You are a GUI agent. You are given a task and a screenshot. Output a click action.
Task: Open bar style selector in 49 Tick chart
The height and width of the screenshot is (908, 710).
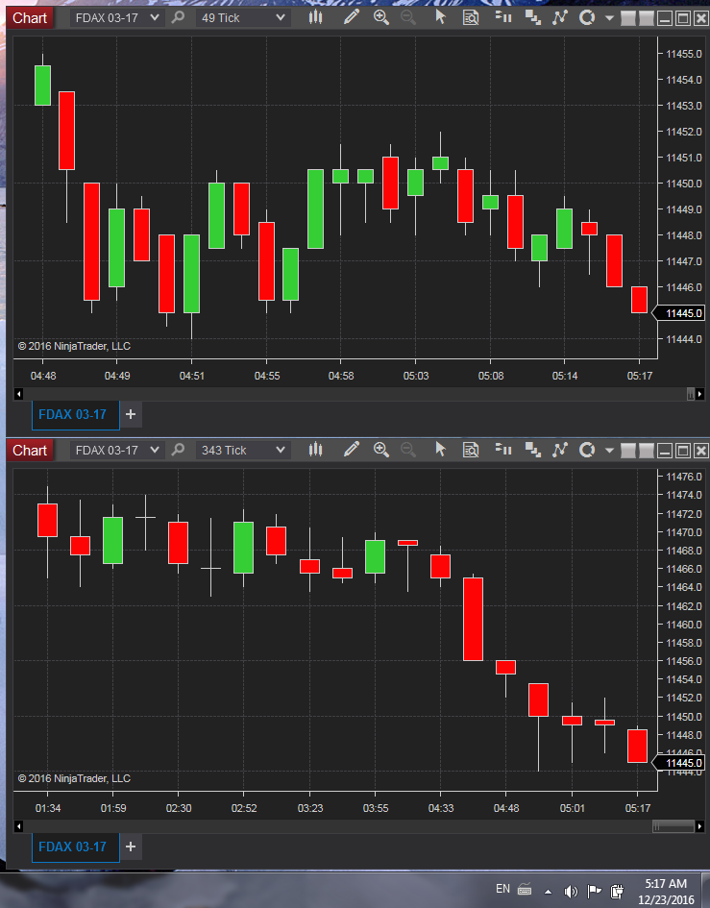click(x=316, y=17)
